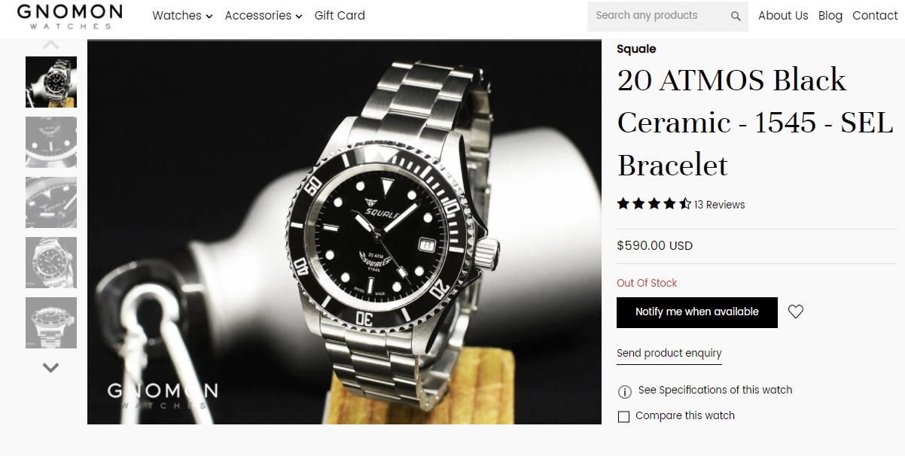Screen dimensions: 905x456
Task: Open the Gift Card page
Action: coord(340,15)
